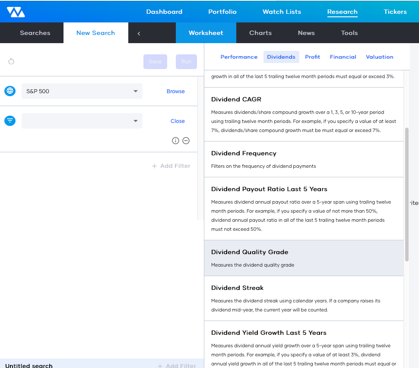Click the Browse link
Image resolution: width=419 pixels, height=368 pixels.
click(175, 91)
